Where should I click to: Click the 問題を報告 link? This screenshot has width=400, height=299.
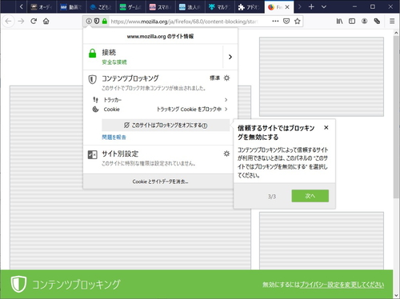pos(114,138)
